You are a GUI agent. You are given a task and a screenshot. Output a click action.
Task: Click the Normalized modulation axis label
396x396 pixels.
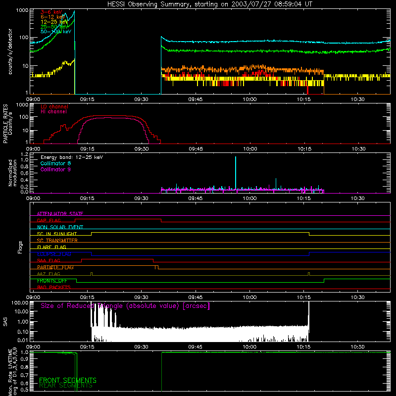pyautogui.click(x=12, y=173)
